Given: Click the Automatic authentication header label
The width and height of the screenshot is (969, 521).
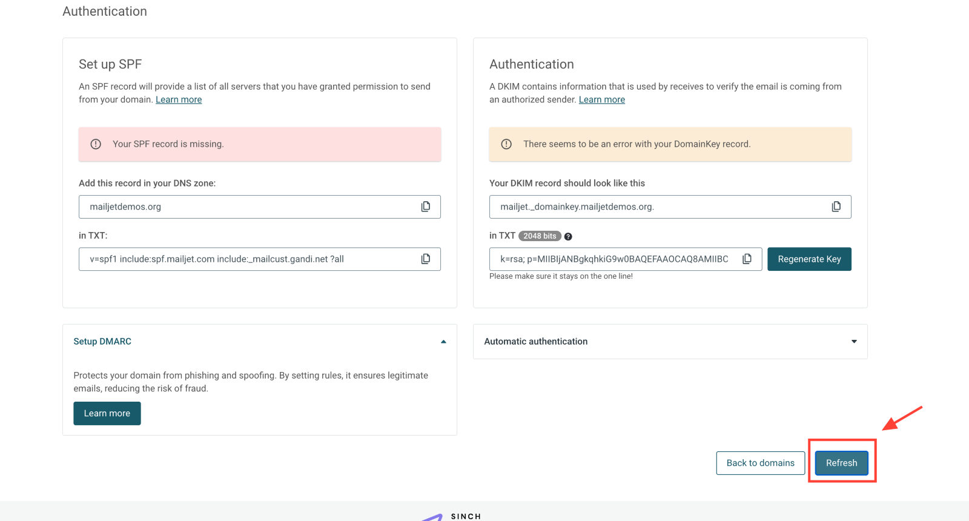Looking at the screenshot, I should pos(536,341).
